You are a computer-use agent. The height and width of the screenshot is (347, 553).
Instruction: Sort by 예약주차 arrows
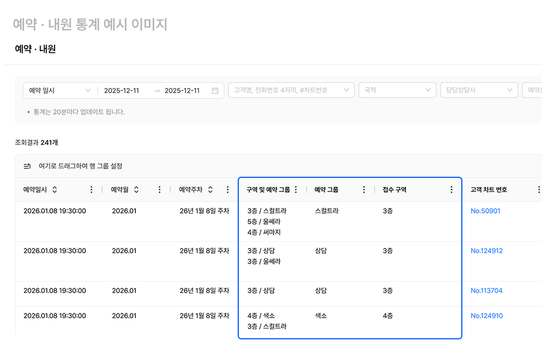pyautogui.click(x=210, y=190)
